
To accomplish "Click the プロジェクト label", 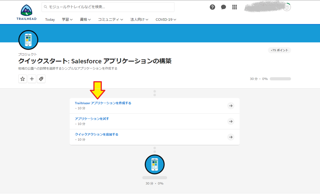I will click(27, 54).
